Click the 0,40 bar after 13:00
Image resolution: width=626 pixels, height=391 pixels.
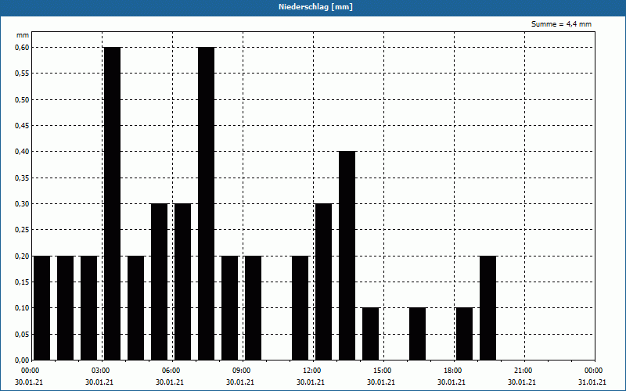(347, 256)
